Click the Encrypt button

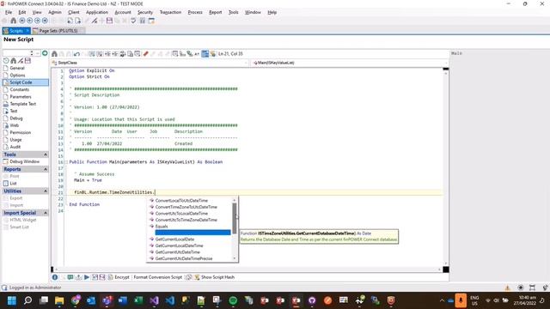pos(119,277)
